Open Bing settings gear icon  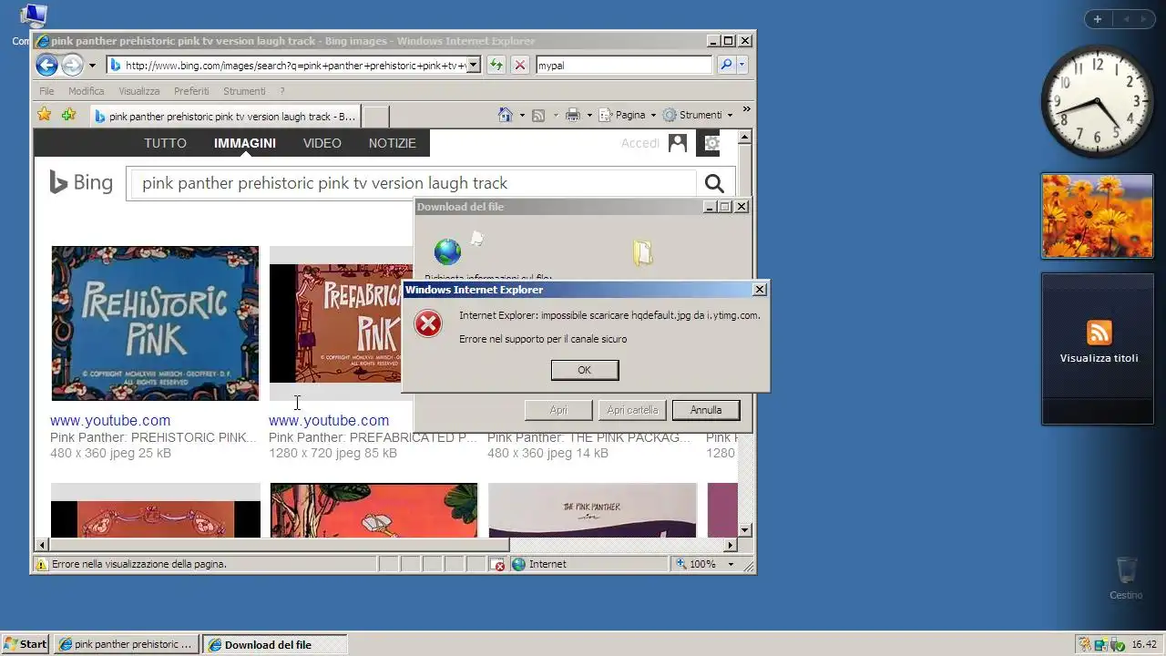[x=712, y=143]
